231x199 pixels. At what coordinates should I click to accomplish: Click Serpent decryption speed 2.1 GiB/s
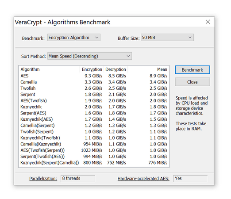tap(117, 94)
